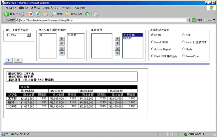Image resolution: width=217 pixels, height=137 pixels.
Task: Click the reset circular arrow button
Action: (18, 60)
